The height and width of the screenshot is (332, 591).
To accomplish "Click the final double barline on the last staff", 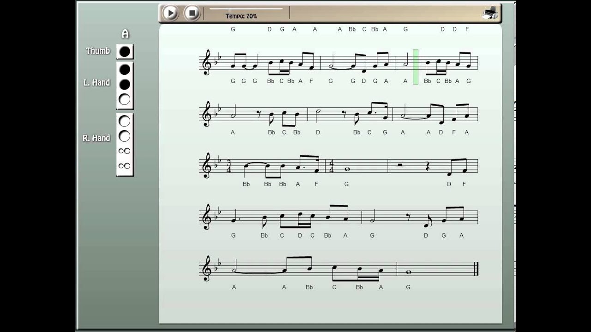I will [x=476, y=269].
